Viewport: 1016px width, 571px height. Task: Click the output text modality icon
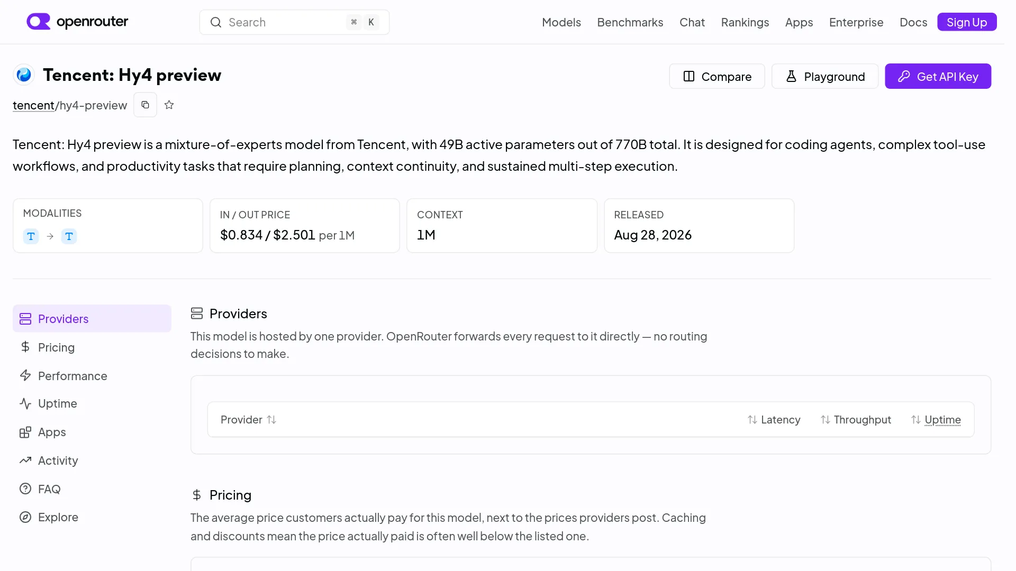(69, 236)
